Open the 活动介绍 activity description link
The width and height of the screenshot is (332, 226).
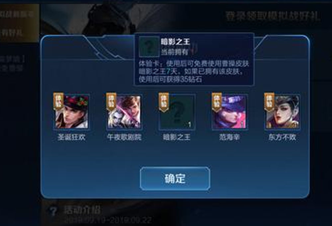click(x=82, y=210)
